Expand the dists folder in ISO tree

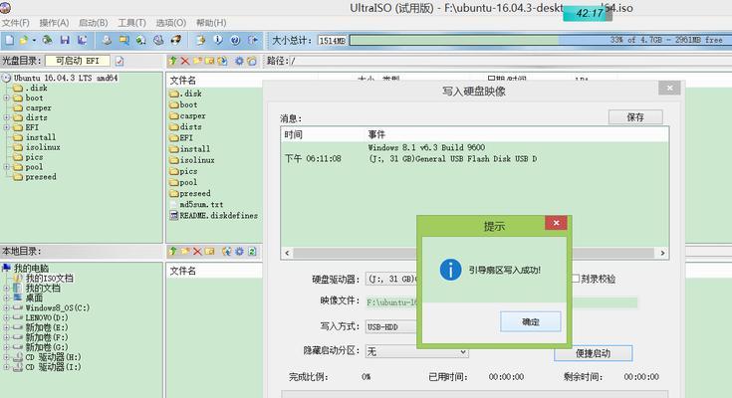click(x=7, y=117)
